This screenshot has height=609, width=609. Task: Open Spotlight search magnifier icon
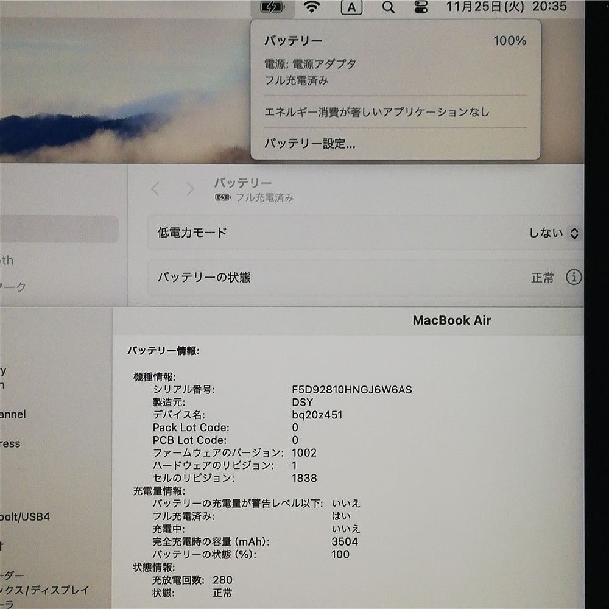(x=388, y=7)
